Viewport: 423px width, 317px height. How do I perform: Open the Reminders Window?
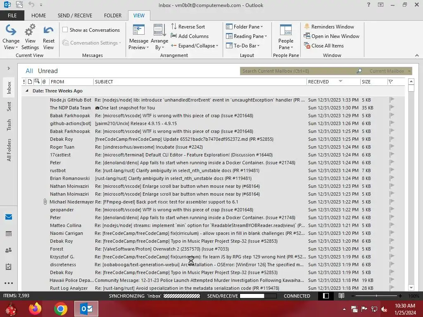[329, 27]
